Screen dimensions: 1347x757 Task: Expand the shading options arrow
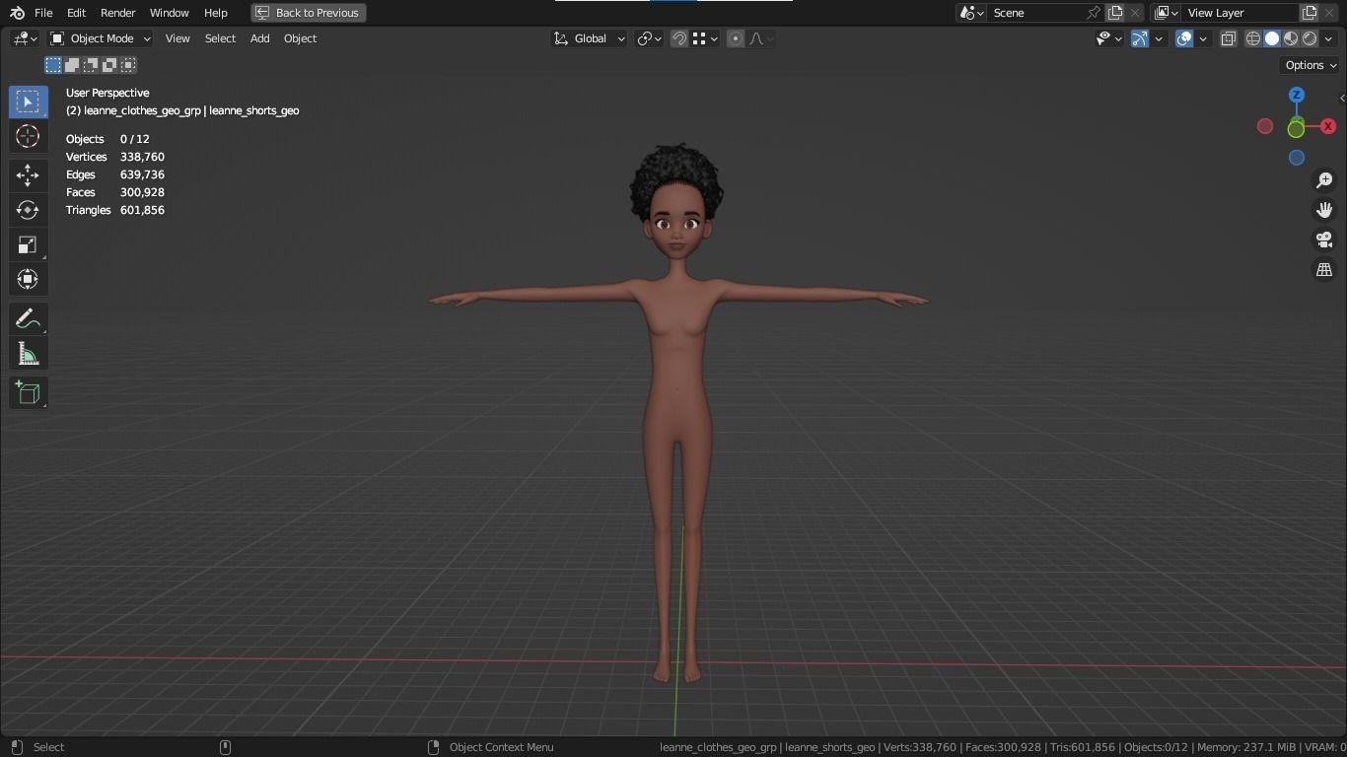tap(1328, 38)
